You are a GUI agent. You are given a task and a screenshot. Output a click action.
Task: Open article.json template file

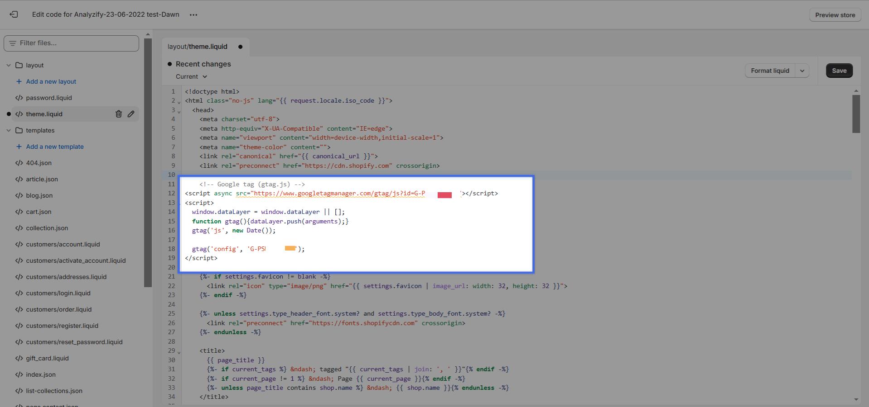click(x=42, y=179)
